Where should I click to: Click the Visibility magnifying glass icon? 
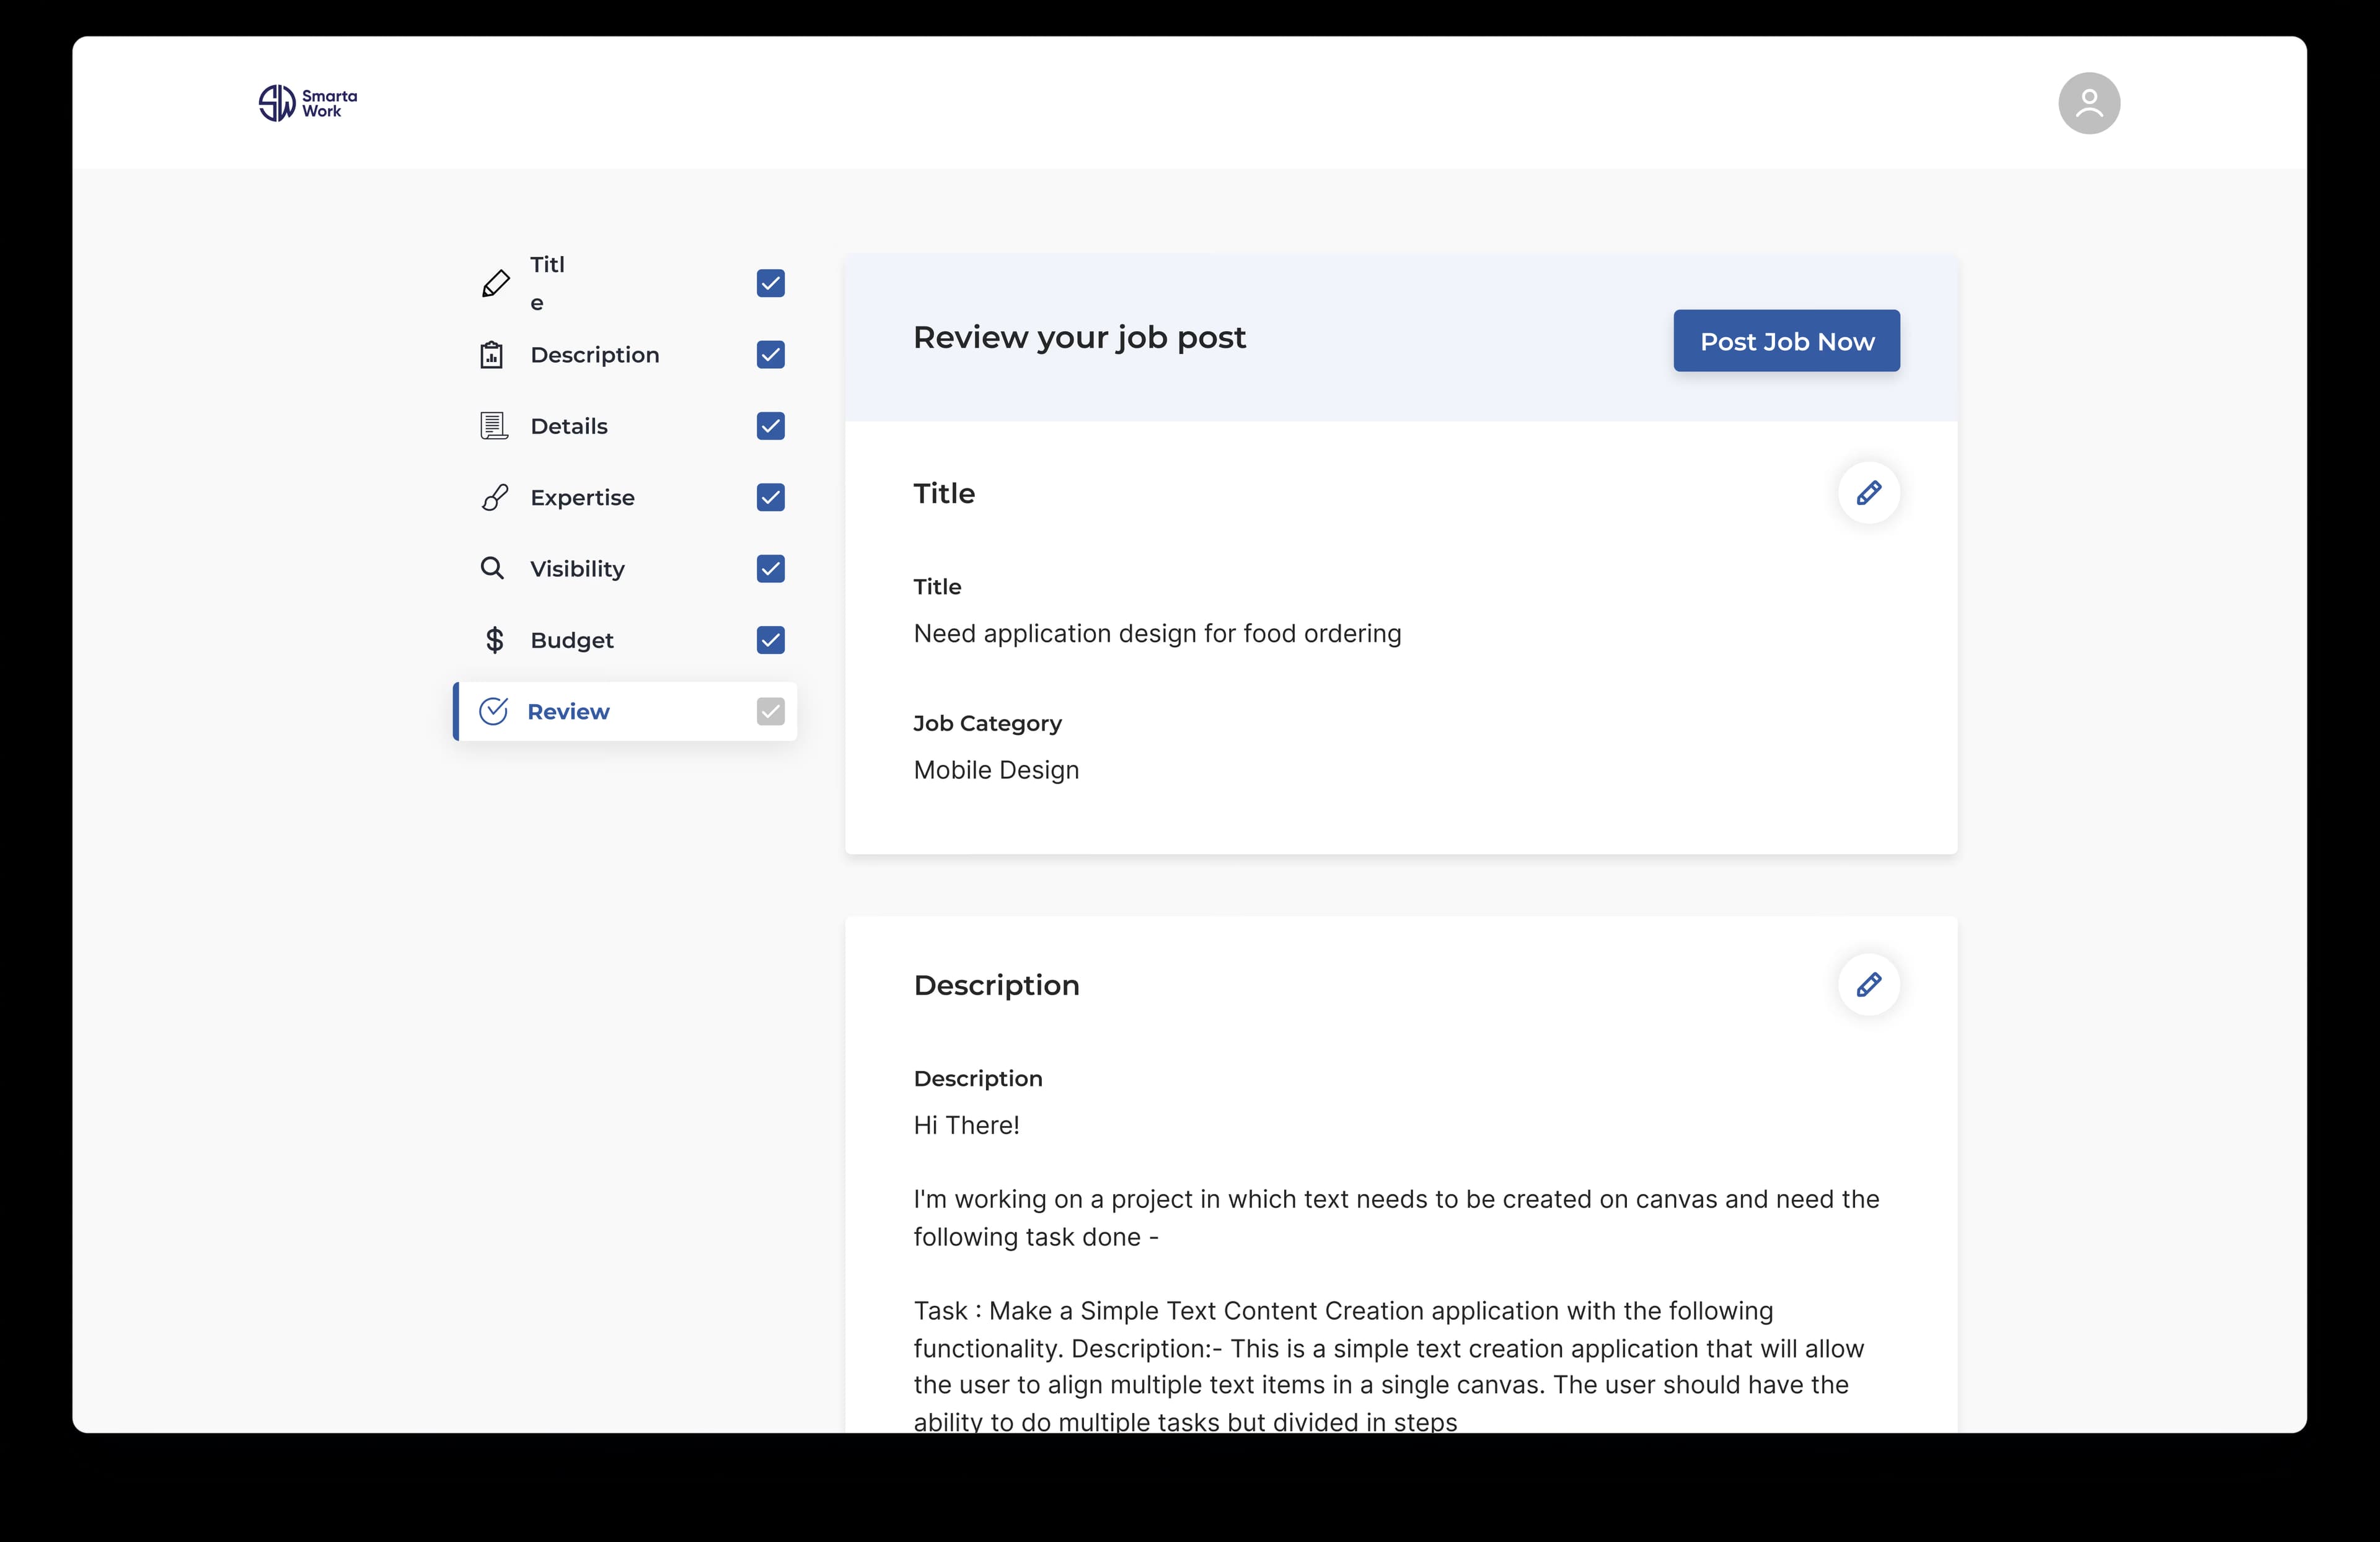(494, 568)
